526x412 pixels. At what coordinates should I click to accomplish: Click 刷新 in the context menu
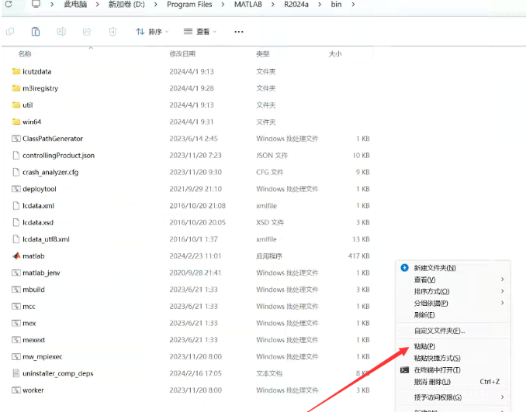click(x=424, y=315)
